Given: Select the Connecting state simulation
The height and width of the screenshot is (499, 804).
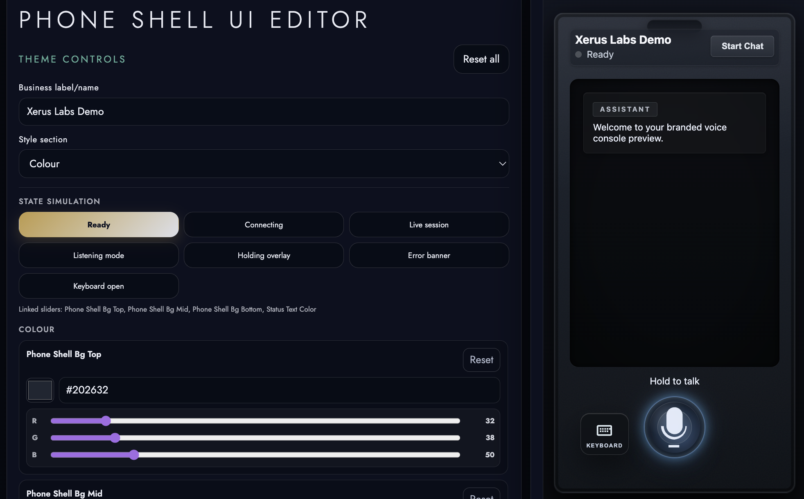Looking at the screenshot, I should click(264, 225).
